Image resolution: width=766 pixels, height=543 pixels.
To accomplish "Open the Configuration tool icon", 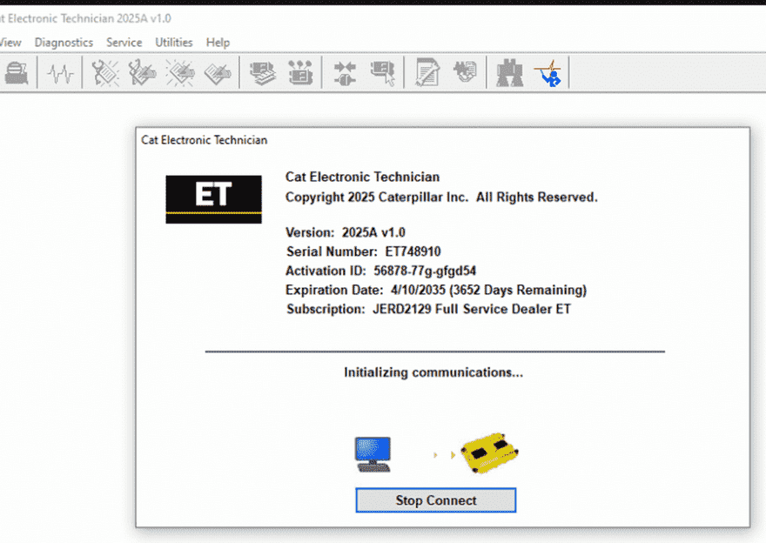I will (x=299, y=73).
